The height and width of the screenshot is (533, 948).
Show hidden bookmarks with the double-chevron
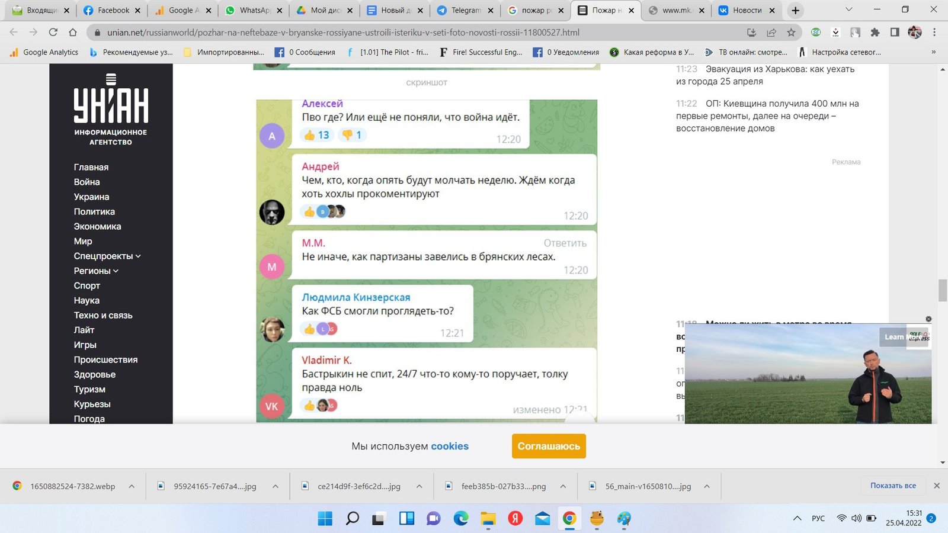click(933, 52)
